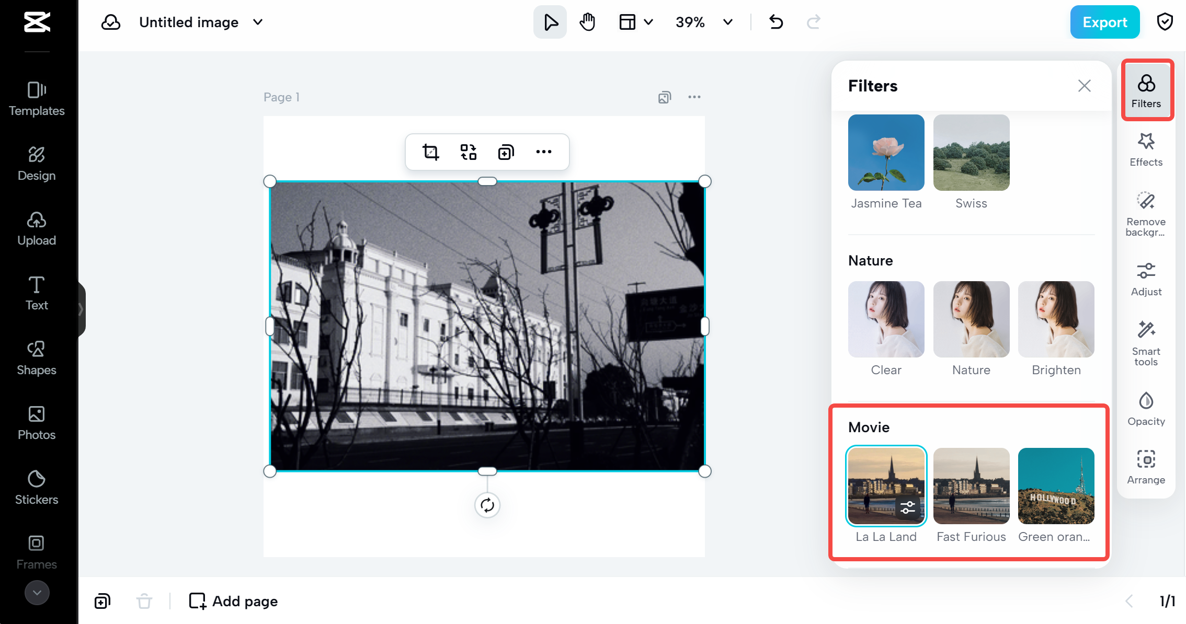The image size is (1186, 624).
Task: Apply the Fast Furious filter
Action: pos(971,486)
